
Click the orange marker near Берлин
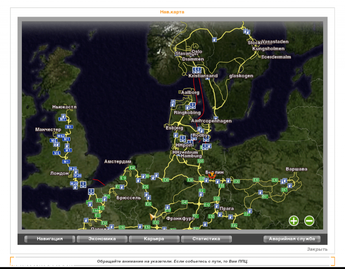[x=212, y=175]
